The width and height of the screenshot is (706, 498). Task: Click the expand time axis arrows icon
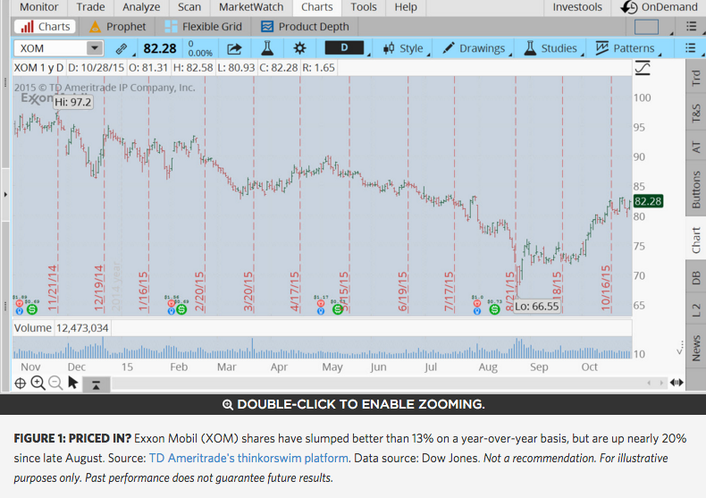(677, 383)
